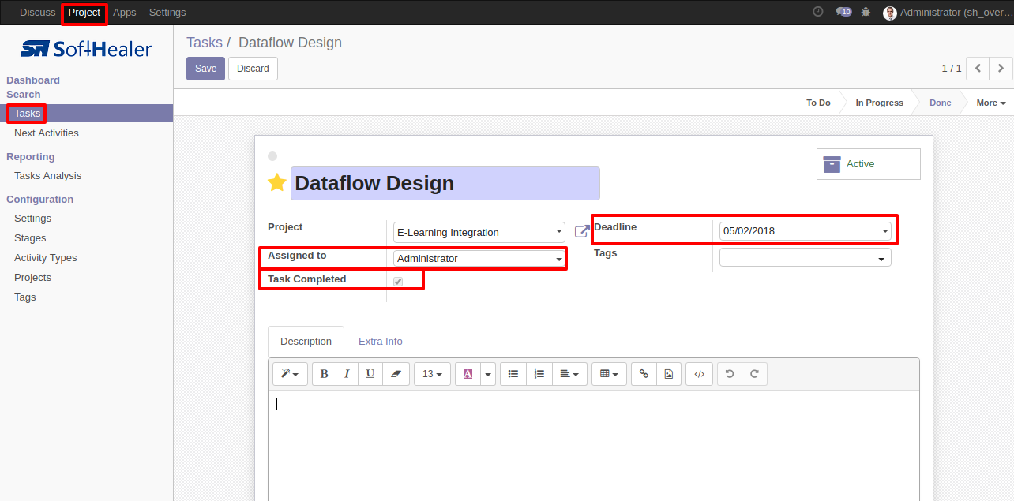Open Search in the sidebar

coord(24,95)
